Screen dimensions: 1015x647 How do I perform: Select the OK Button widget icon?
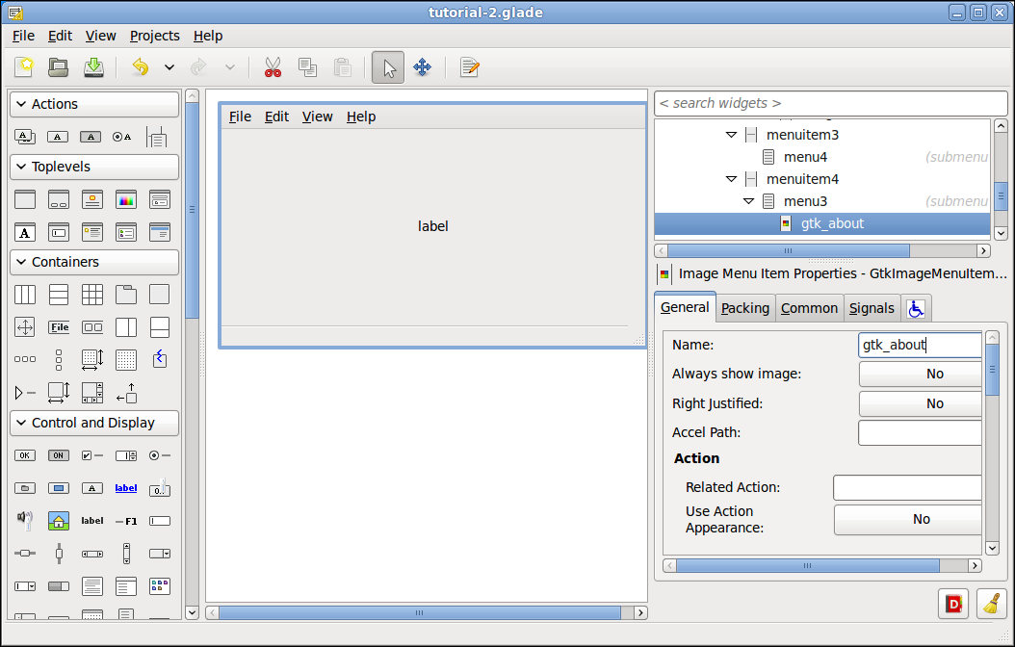point(25,455)
